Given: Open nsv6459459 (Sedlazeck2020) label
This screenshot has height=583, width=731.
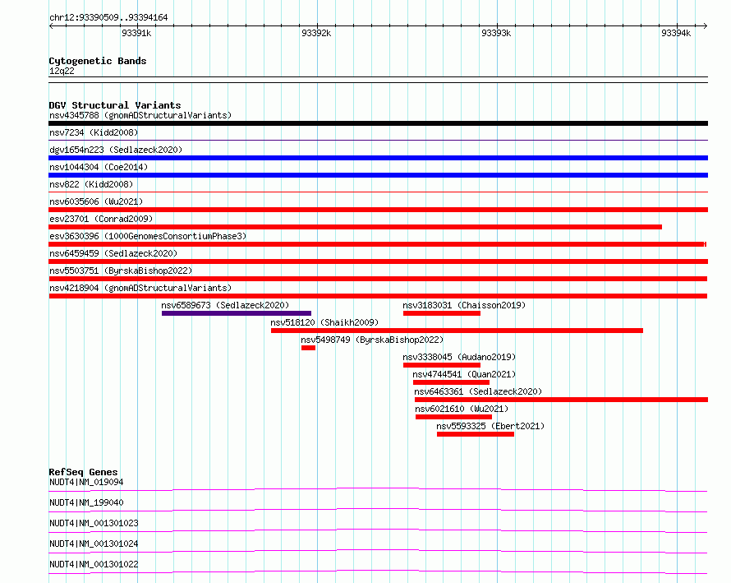Looking at the screenshot, I should 113,253.
